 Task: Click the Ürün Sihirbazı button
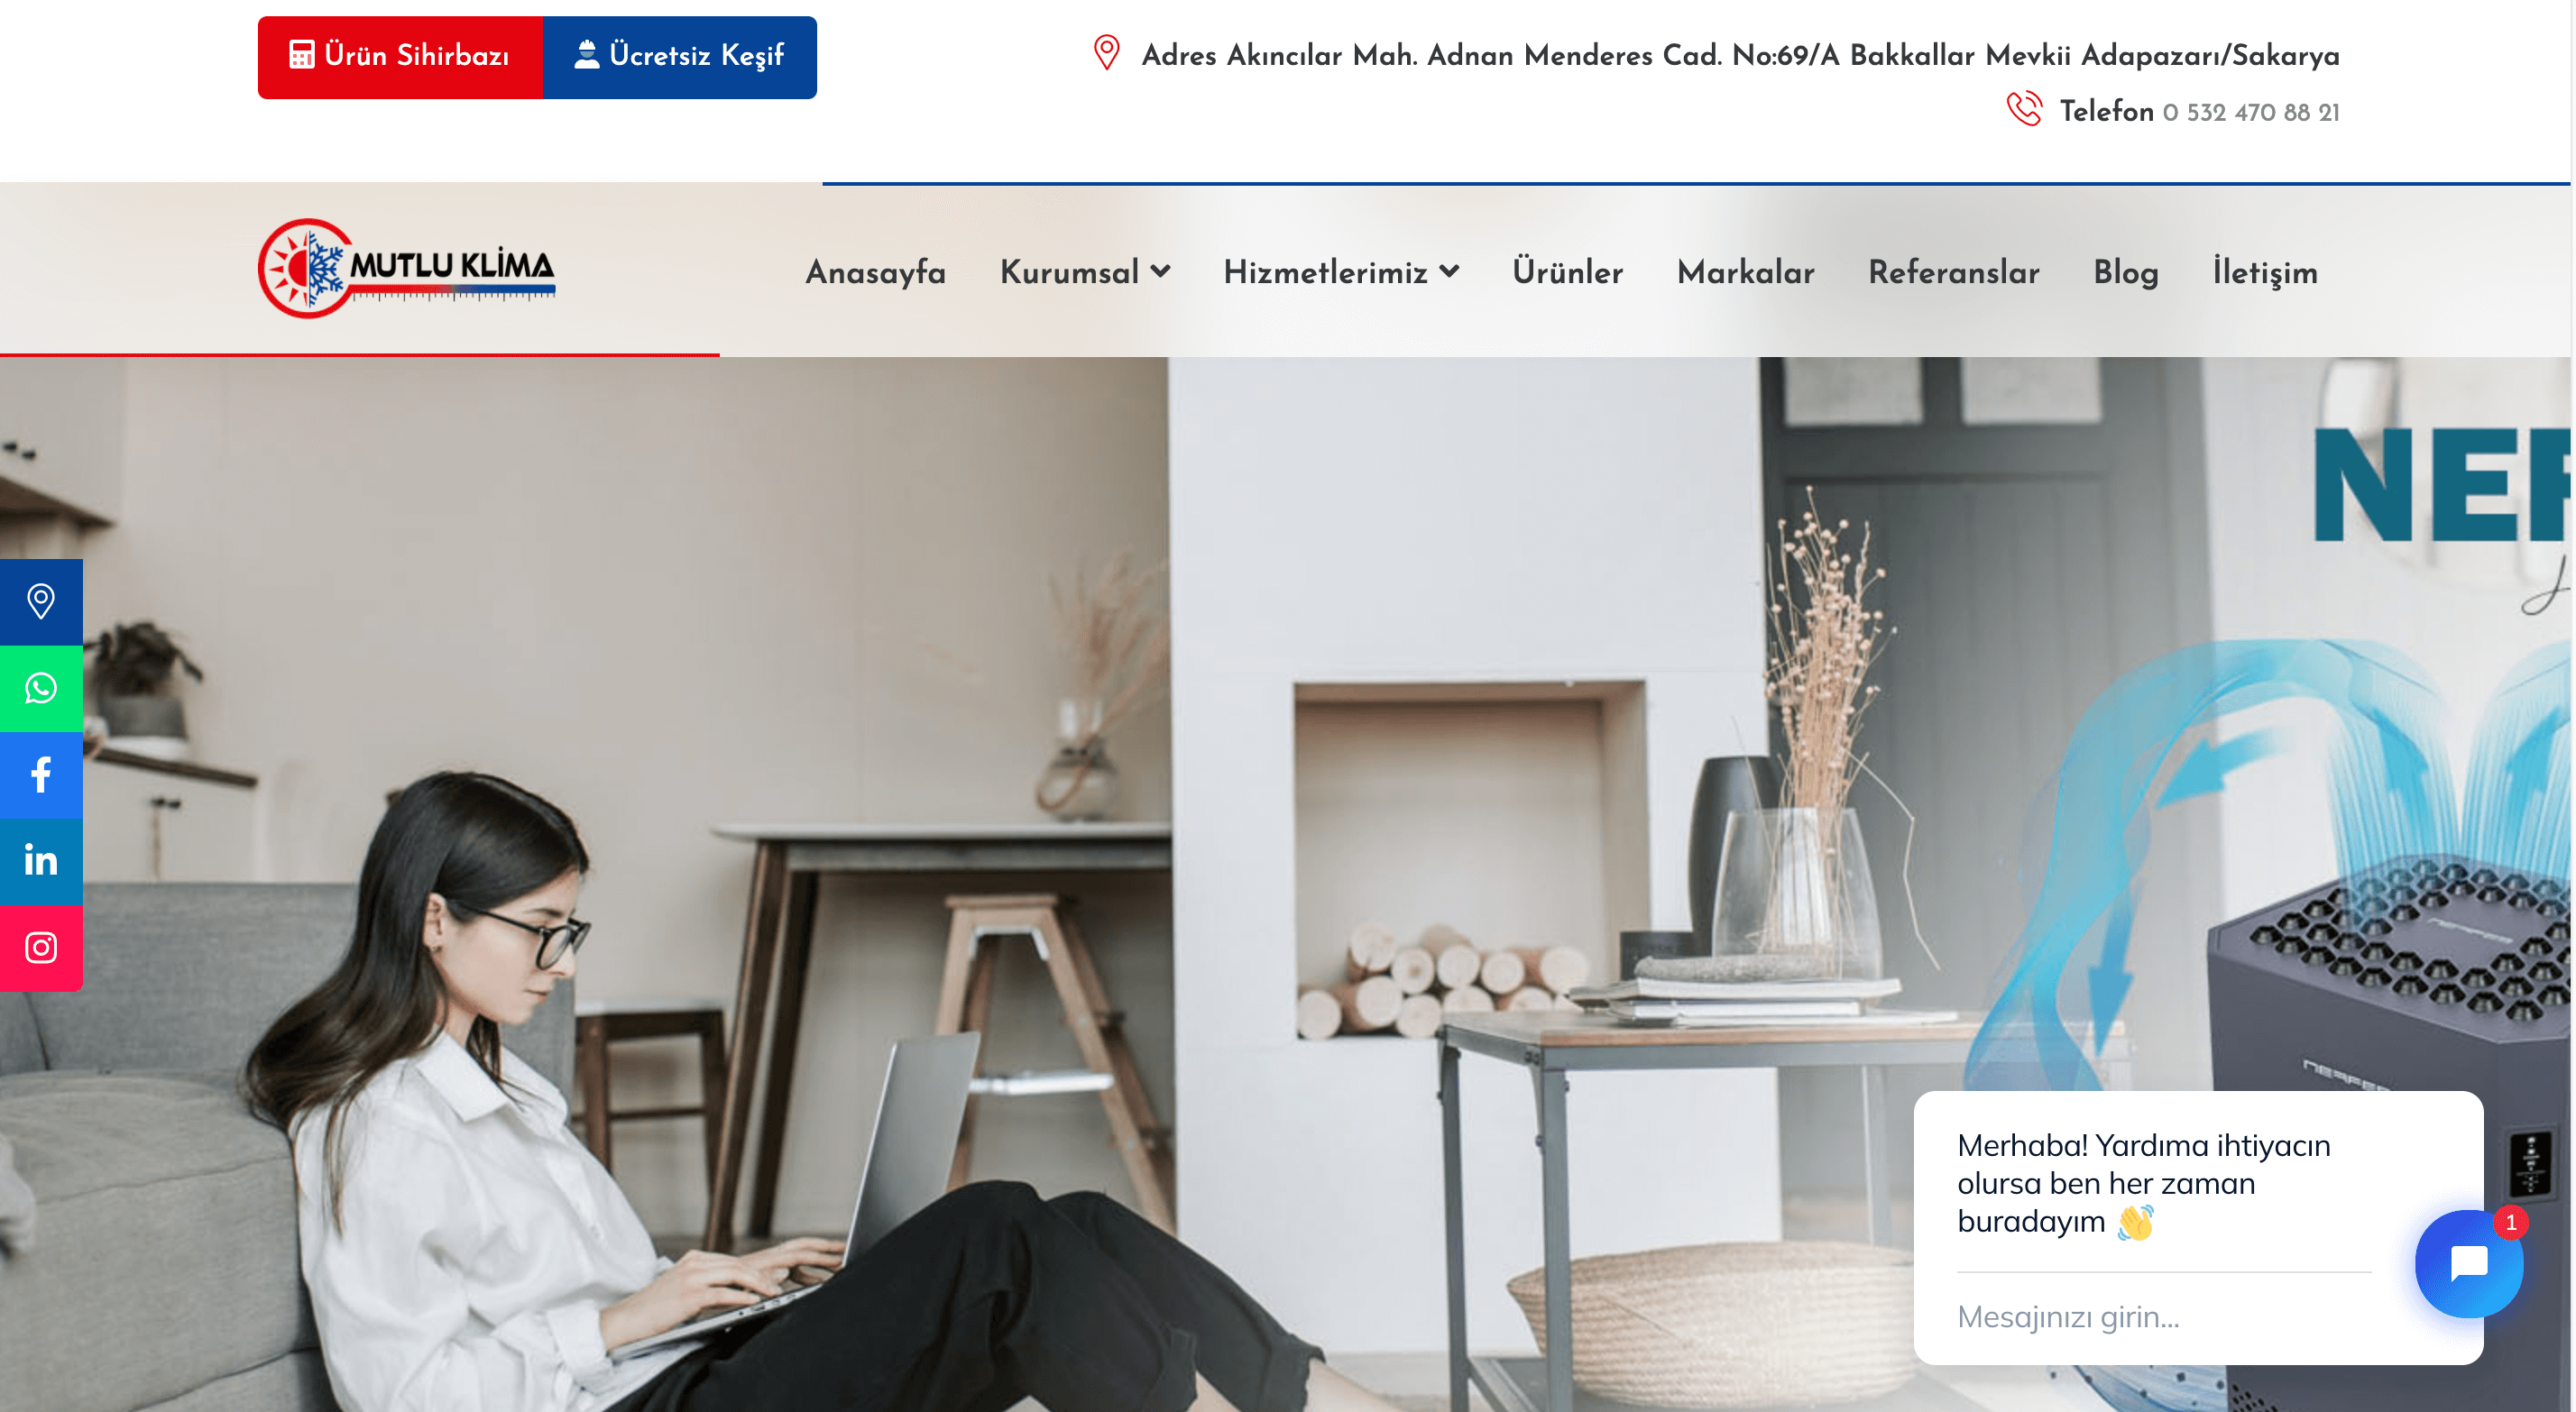tap(400, 57)
